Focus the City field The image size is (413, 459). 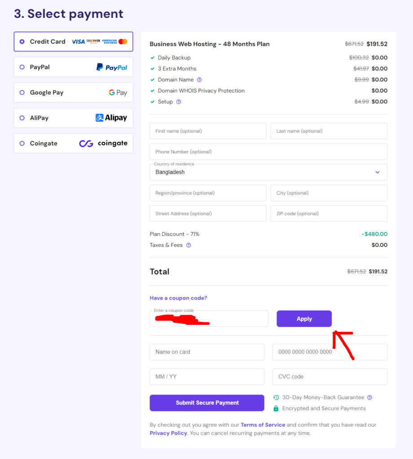coord(329,193)
